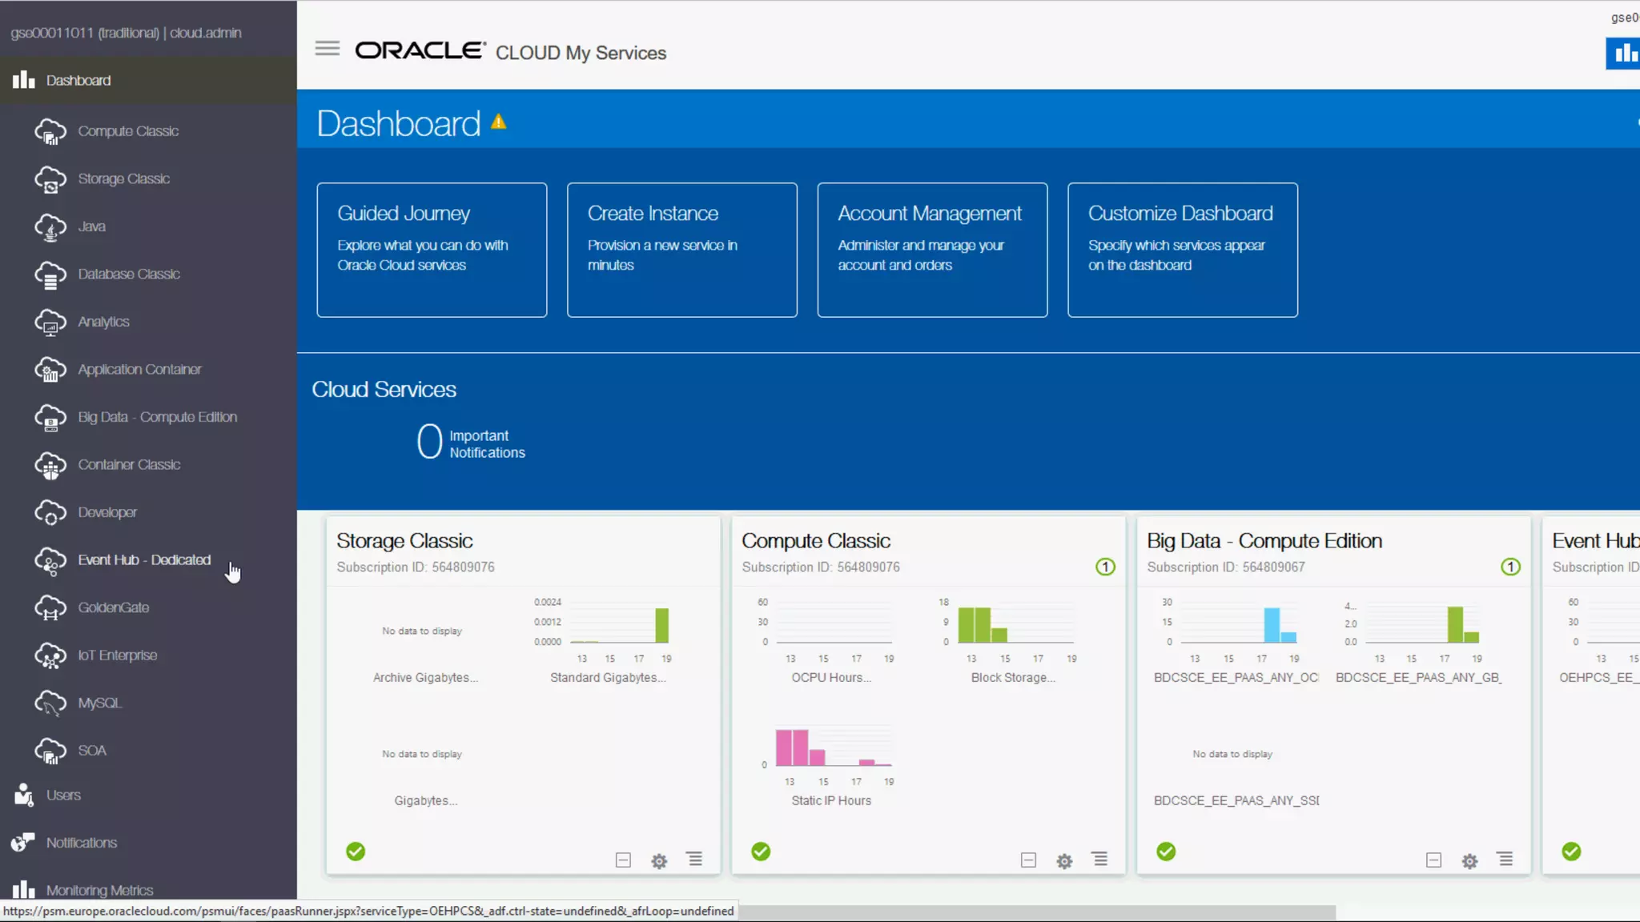Click the horizontal scrollbar at bottom
The image size is (1640, 922).
point(1041,912)
